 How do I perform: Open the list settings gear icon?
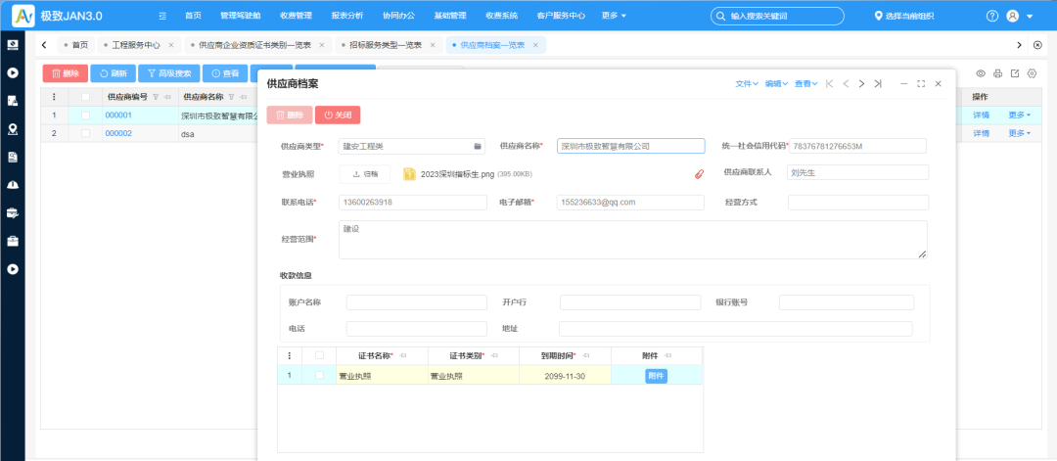pos(1032,73)
